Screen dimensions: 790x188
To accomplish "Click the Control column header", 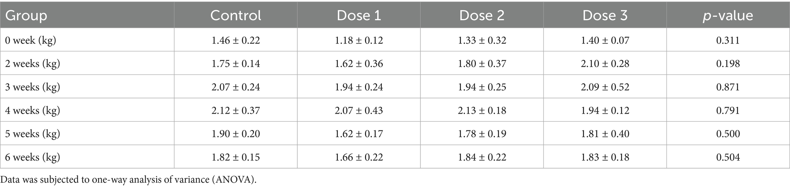I will [x=236, y=16].
